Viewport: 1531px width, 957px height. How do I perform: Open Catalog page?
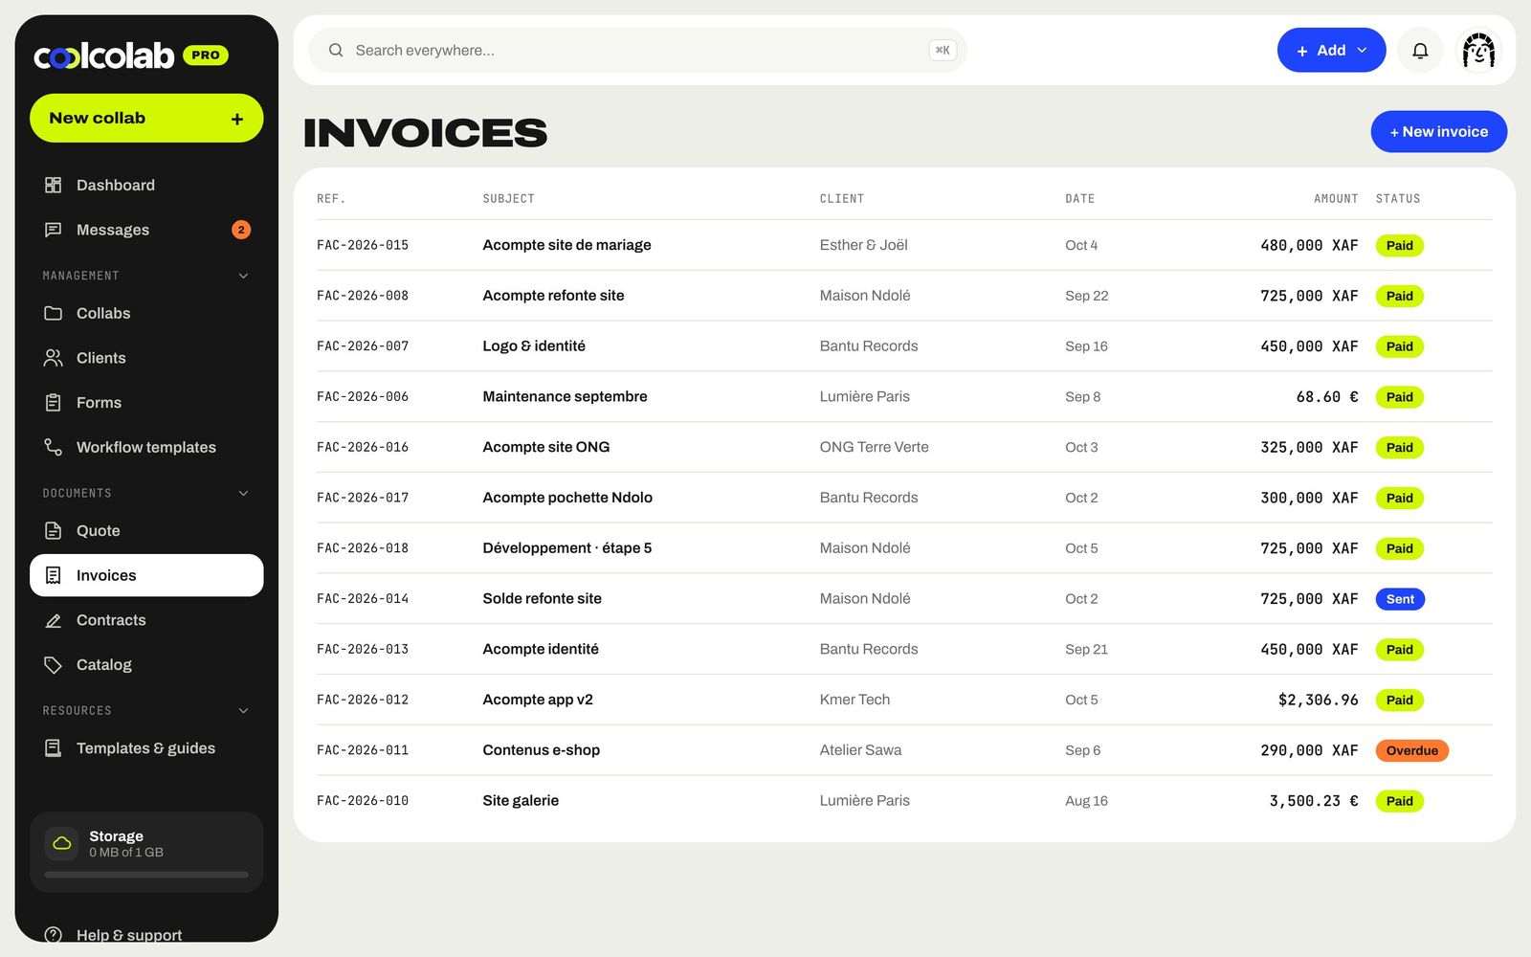[x=146, y=665]
